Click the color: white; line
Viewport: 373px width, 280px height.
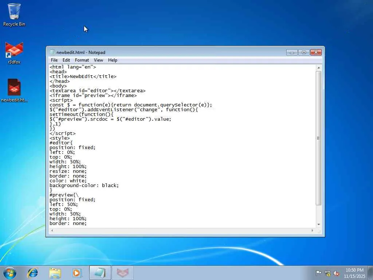pyautogui.click(x=68, y=181)
